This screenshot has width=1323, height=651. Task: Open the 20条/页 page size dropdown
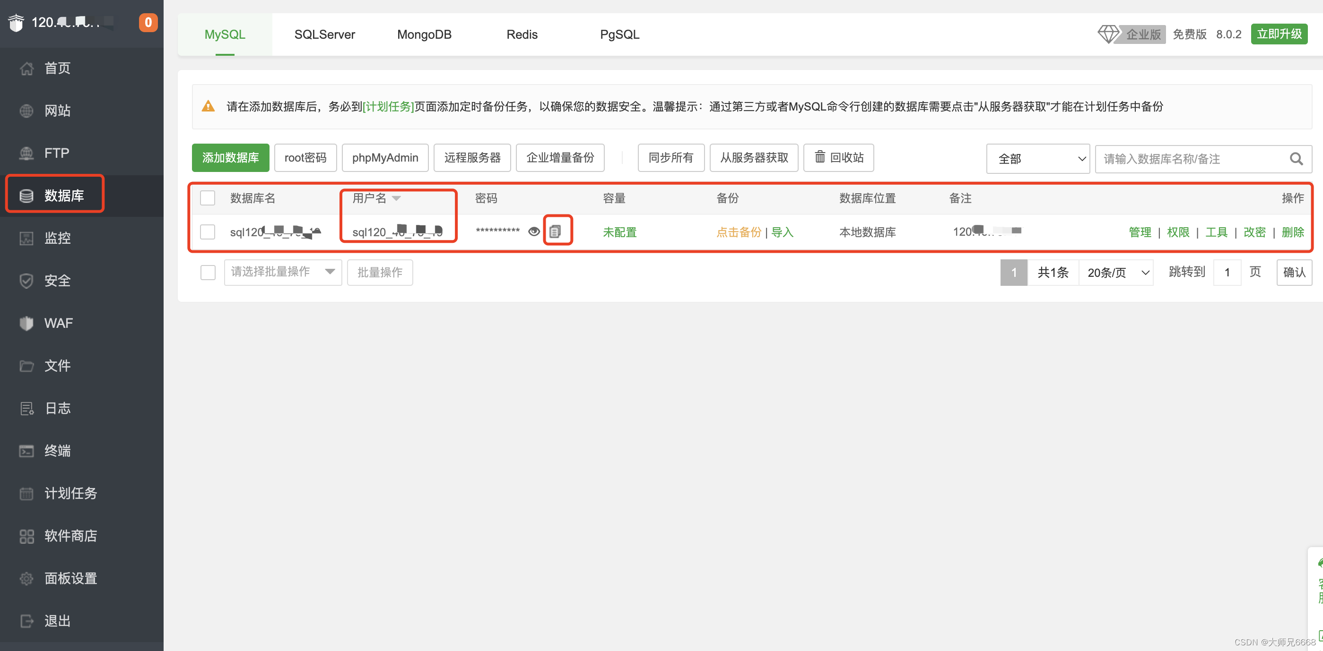tap(1116, 273)
